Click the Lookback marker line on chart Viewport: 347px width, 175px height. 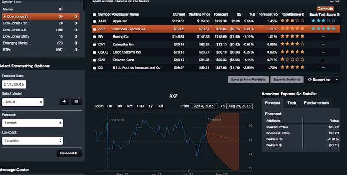click(107, 141)
